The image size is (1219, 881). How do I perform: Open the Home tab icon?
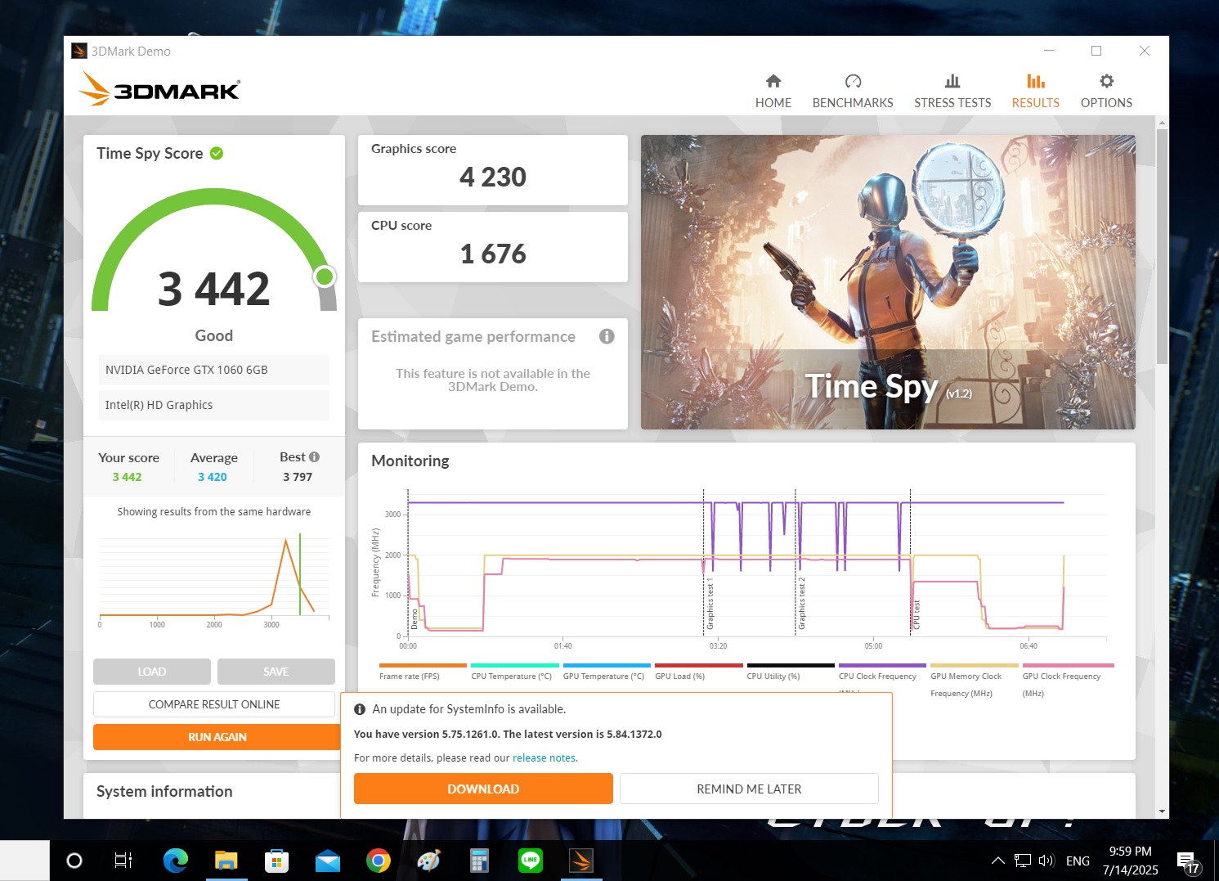click(773, 81)
